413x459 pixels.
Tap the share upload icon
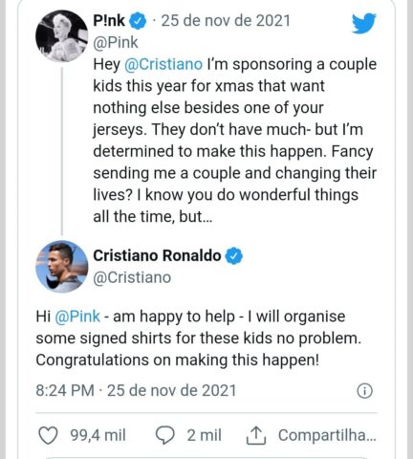[x=256, y=435]
